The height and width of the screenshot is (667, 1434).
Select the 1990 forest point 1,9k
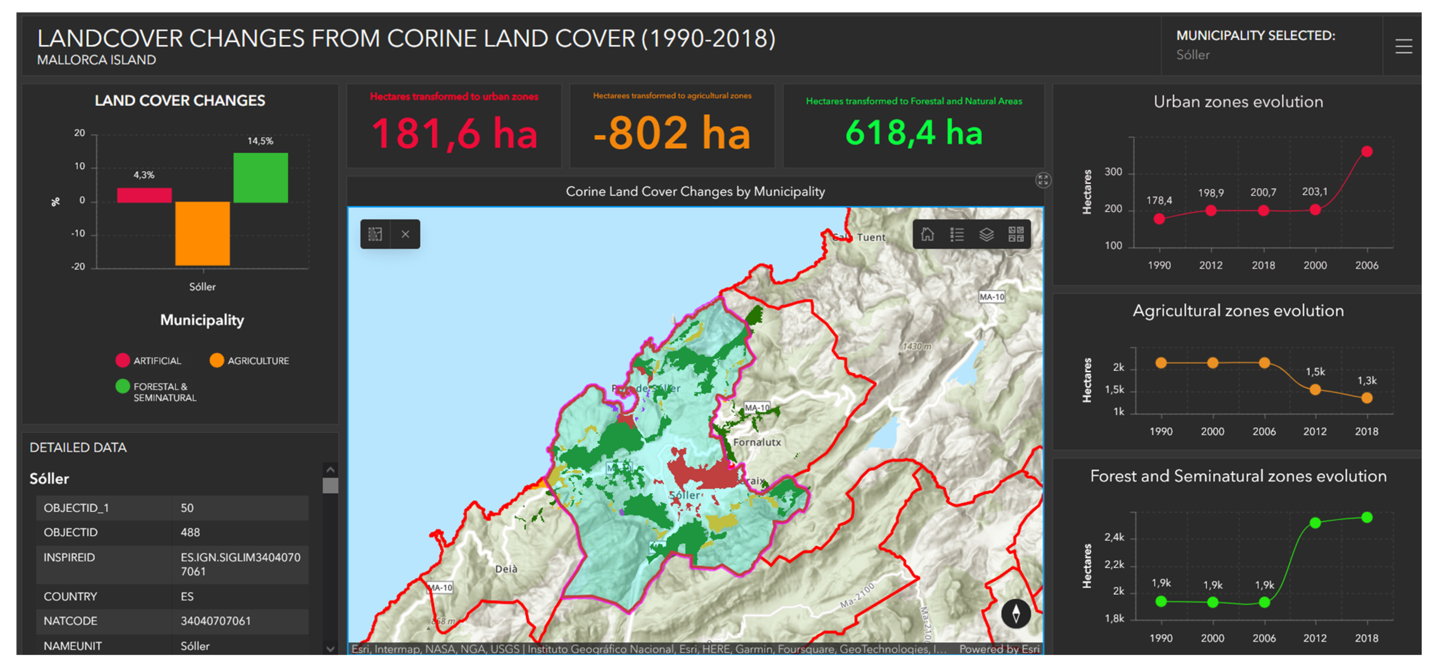[x=1161, y=601]
